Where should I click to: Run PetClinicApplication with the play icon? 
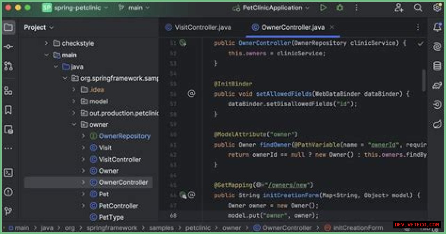[323, 8]
